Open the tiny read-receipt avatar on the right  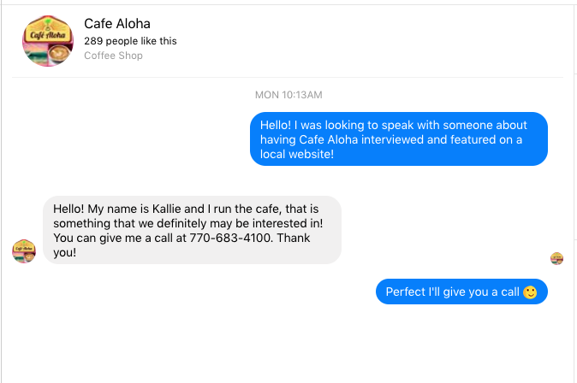coord(556,258)
